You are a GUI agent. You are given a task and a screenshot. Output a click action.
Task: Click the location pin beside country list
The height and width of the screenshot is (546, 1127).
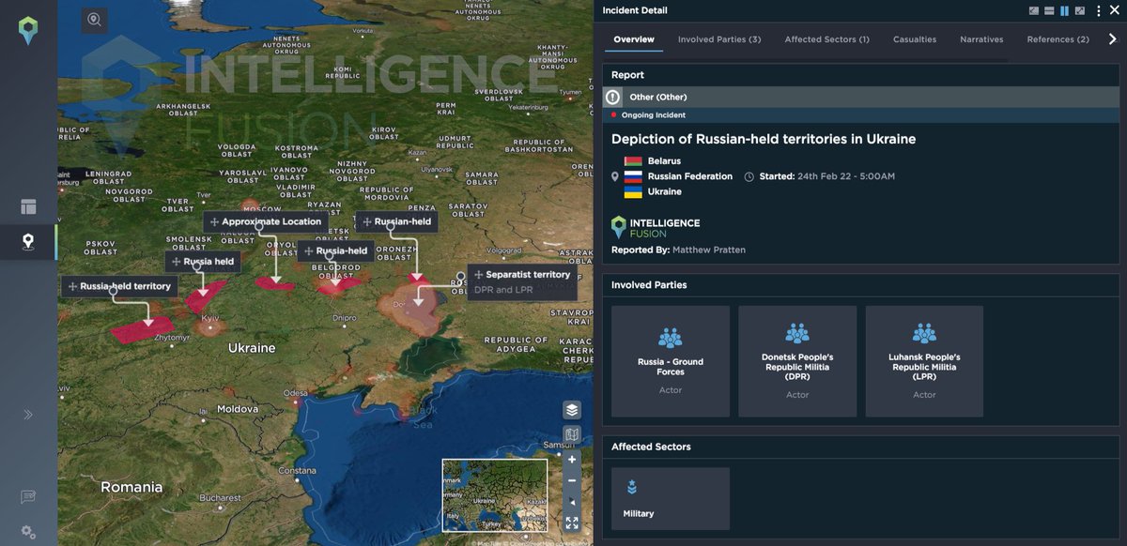point(615,176)
